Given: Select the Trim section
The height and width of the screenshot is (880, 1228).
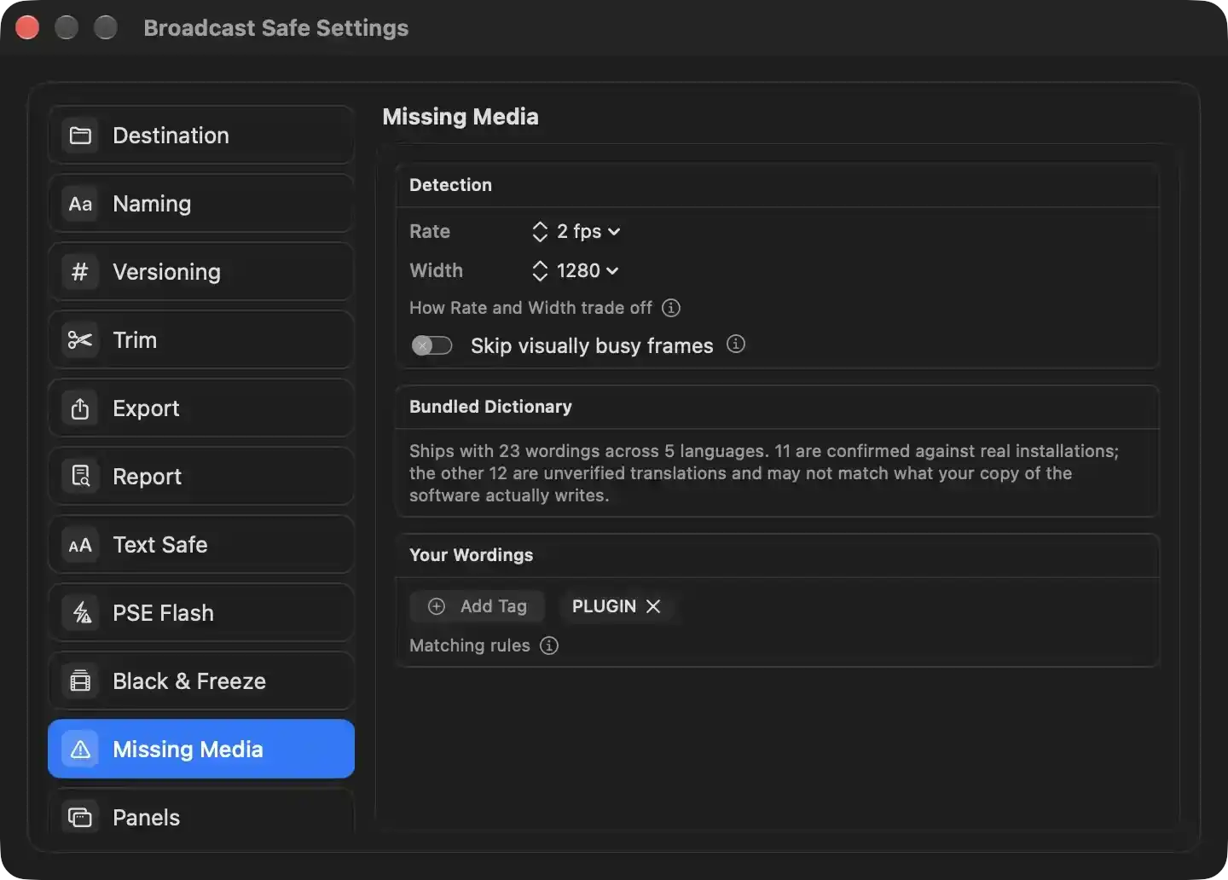Looking at the screenshot, I should point(201,340).
